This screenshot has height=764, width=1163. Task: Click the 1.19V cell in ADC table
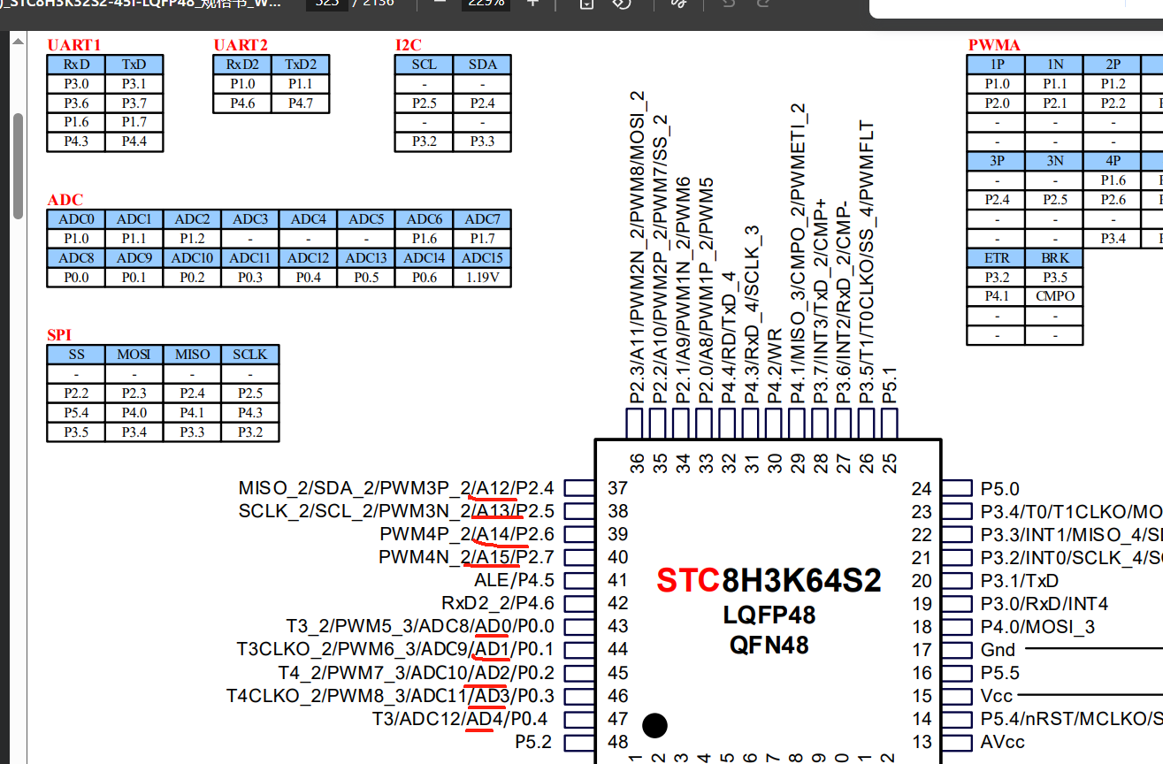(x=482, y=278)
